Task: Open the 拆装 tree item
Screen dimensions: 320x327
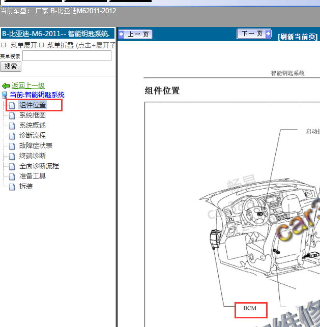Action: click(x=26, y=186)
